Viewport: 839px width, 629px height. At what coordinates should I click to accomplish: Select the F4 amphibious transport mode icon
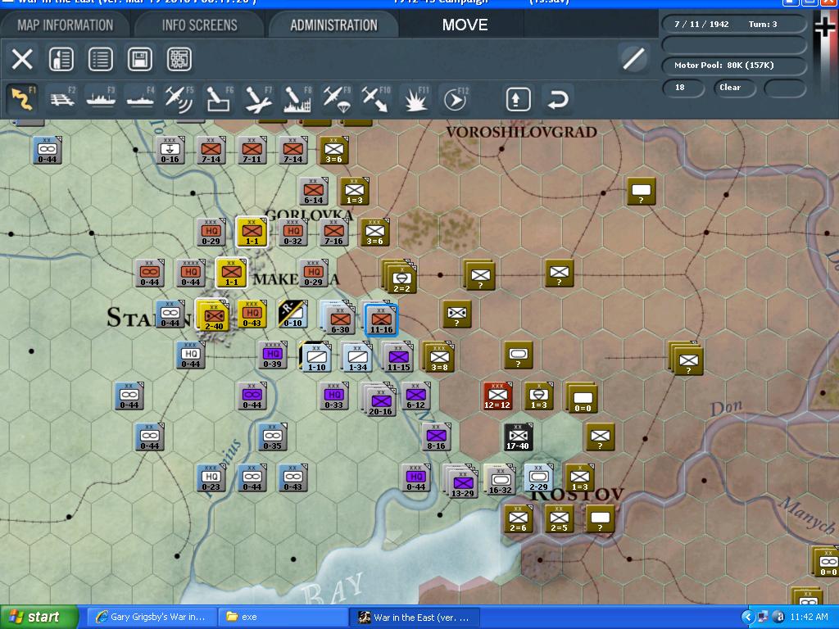(140, 99)
